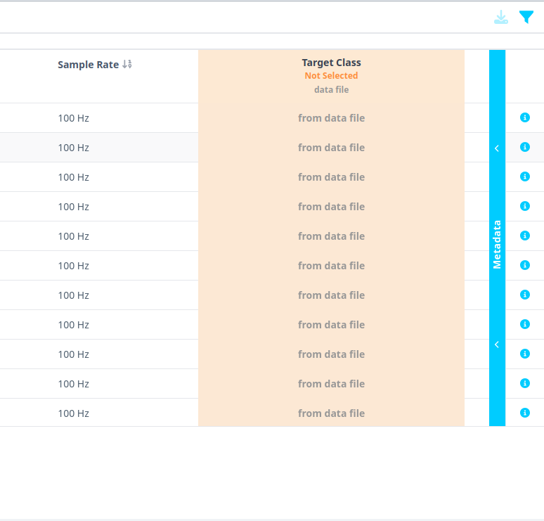Click the info icon in the ninth row
This screenshot has width=544, height=521.
click(524, 354)
